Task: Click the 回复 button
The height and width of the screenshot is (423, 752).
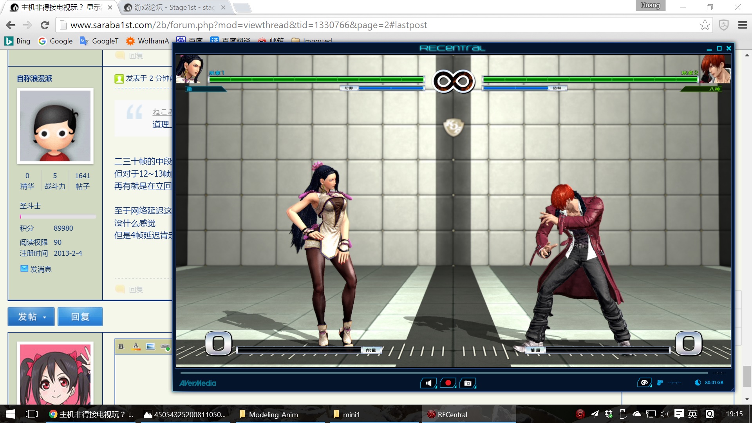Action: [80, 316]
